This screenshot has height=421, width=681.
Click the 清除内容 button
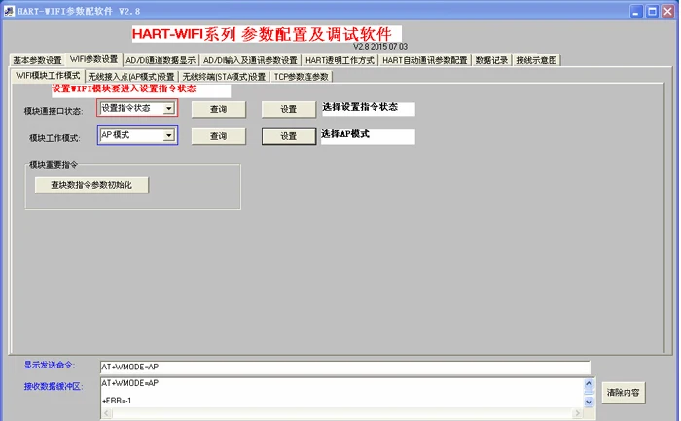(624, 393)
